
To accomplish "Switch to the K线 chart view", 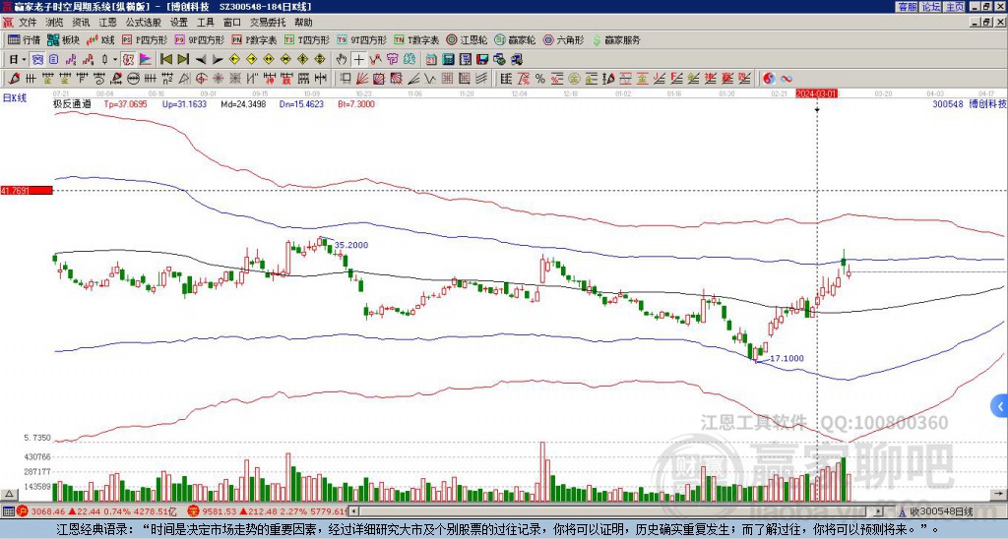I will 101,39.
